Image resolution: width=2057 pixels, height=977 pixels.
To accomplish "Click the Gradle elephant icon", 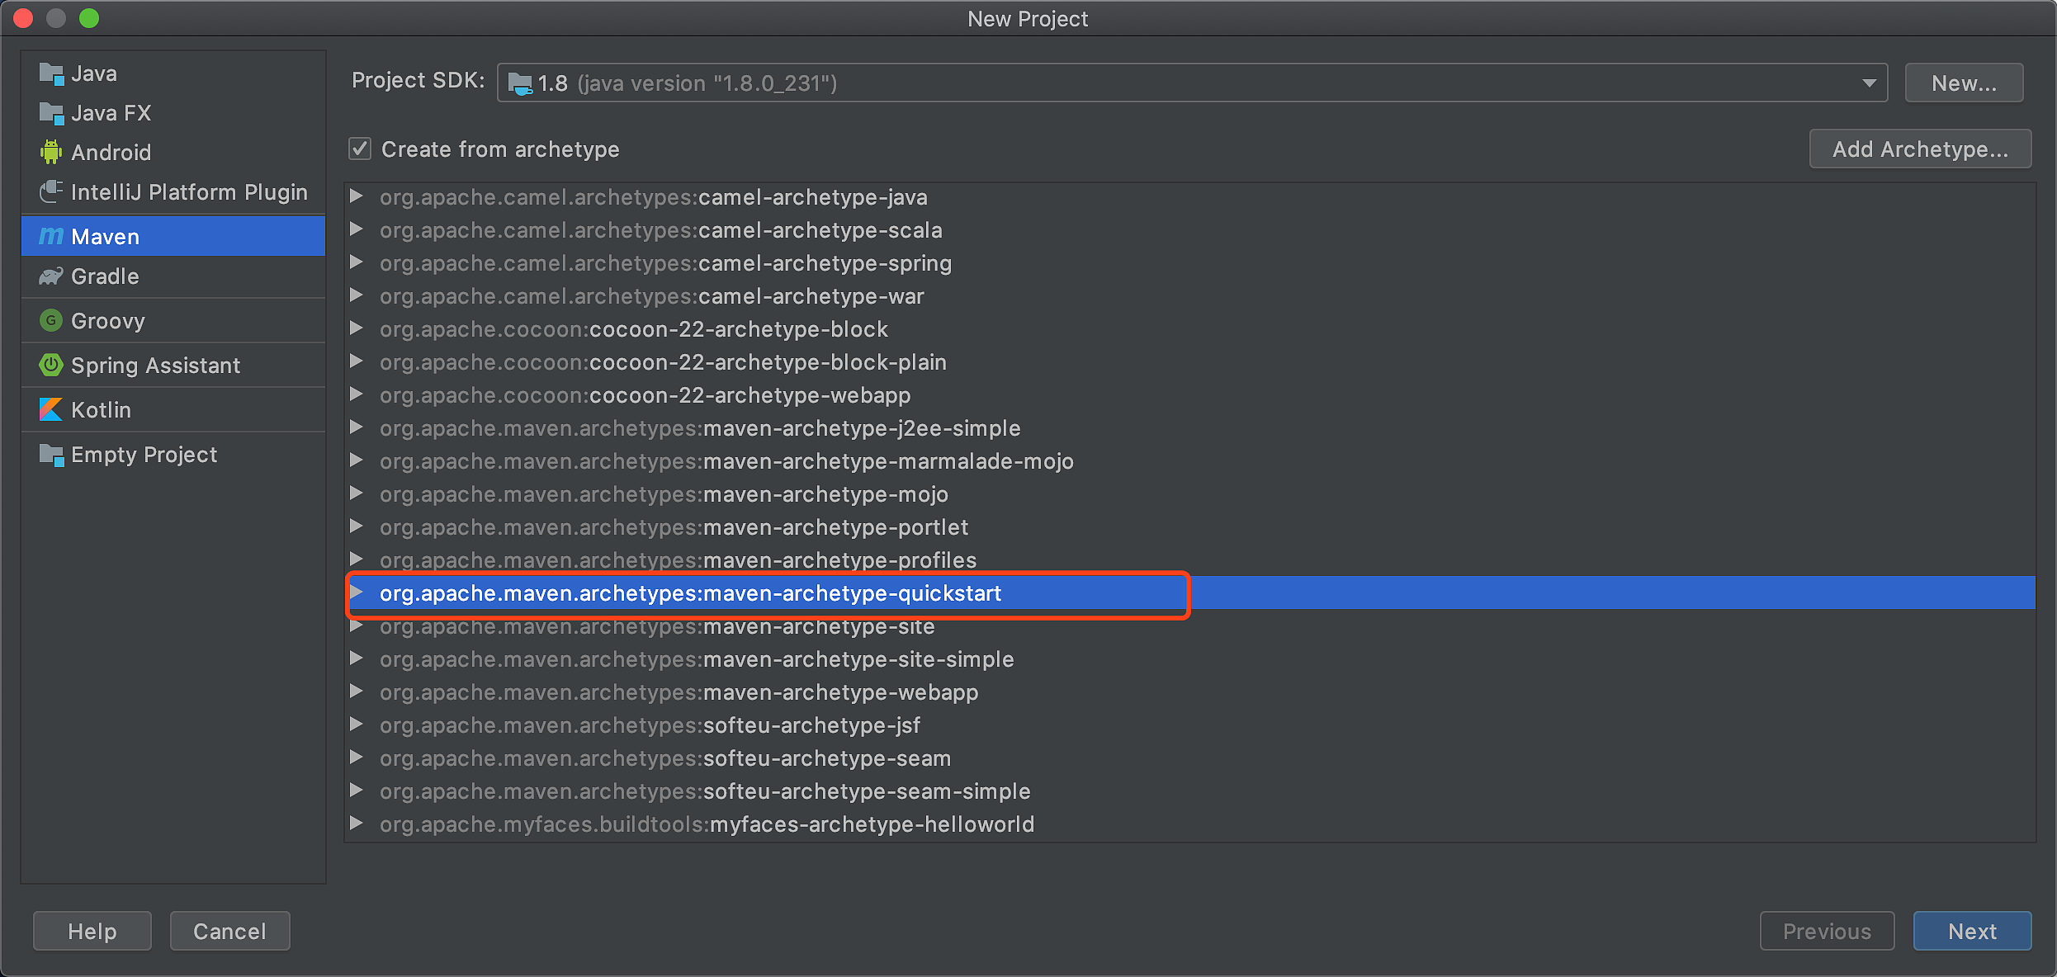I will (51, 276).
